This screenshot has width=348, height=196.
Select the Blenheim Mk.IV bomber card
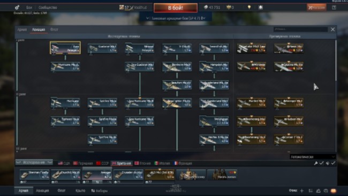pyautogui.click(x=177, y=66)
